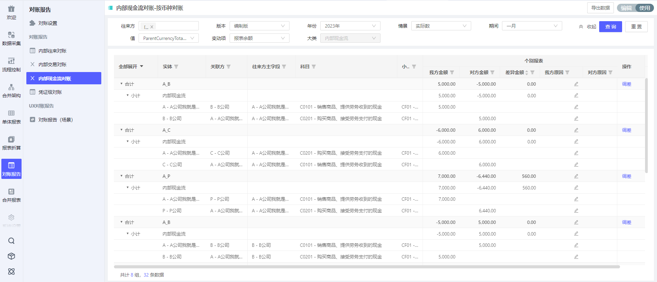The image size is (657, 282).
Task: Click the filter icon on 实体 column
Action: point(176,67)
